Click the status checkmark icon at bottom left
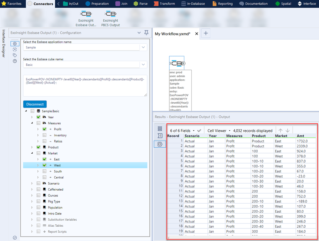319x241 pixels. pos(15,238)
